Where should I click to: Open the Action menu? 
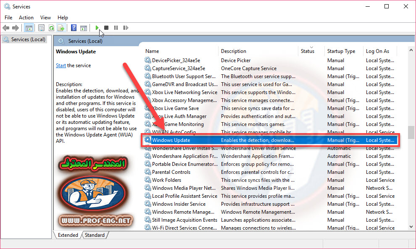pos(26,18)
